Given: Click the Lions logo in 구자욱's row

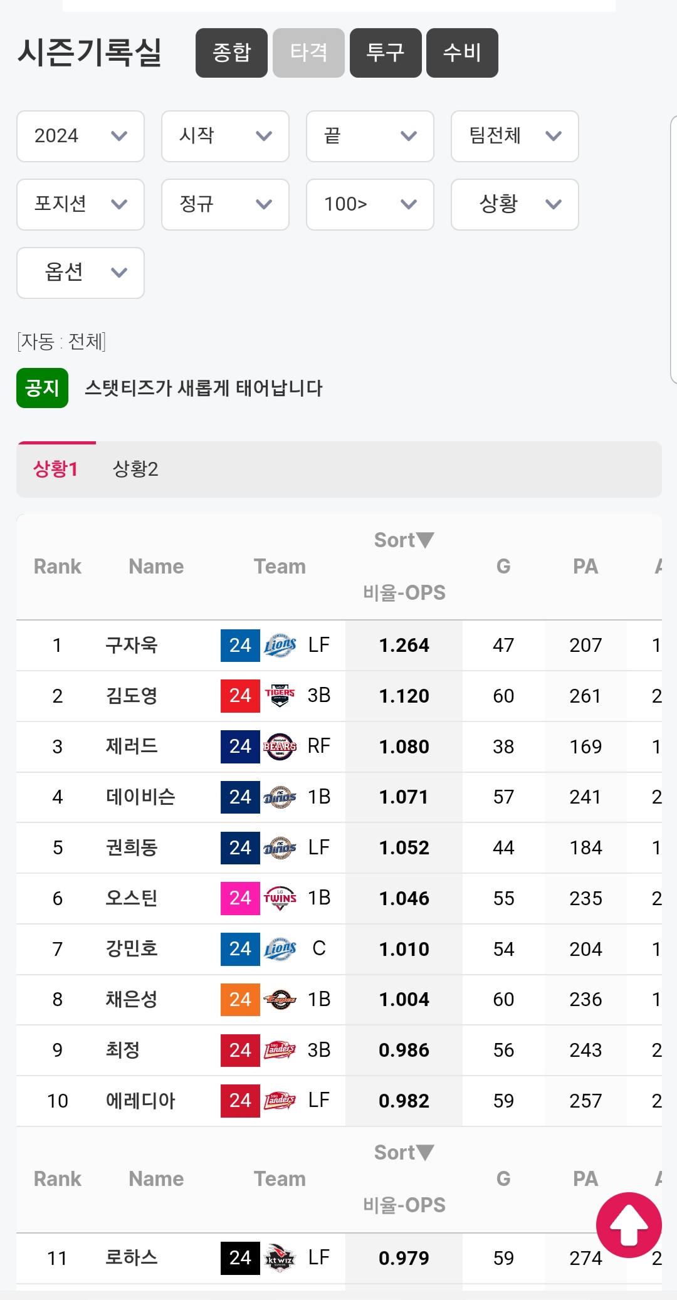Looking at the screenshot, I should click(280, 645).
